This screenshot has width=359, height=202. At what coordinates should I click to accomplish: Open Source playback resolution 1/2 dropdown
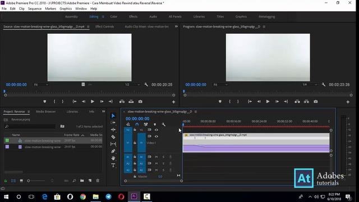(x=132, y=85)
